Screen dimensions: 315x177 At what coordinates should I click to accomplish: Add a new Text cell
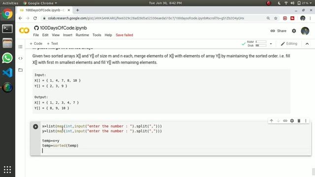point(52,44)
